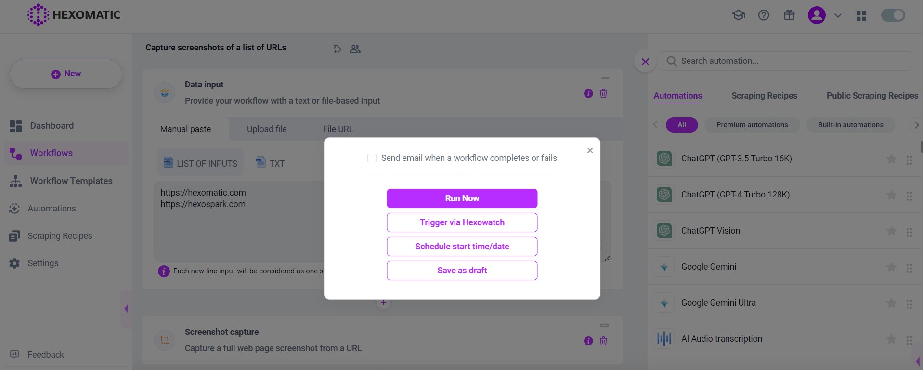Click the share collaborators icon beside workflow title

click(x=355, y=49)
